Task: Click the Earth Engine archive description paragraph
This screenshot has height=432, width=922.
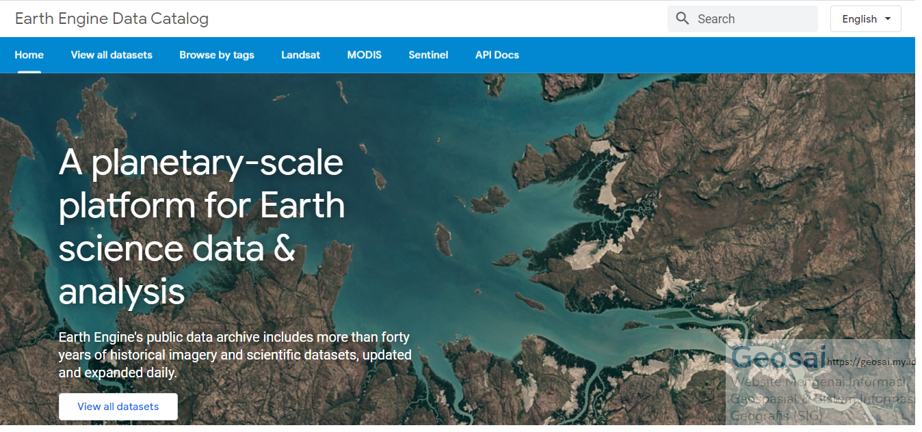Action: 235,355
